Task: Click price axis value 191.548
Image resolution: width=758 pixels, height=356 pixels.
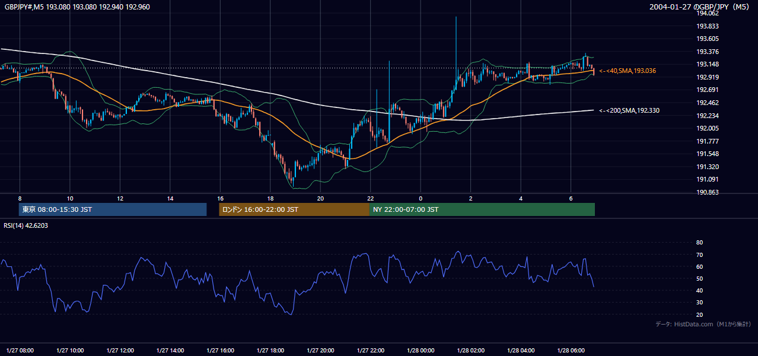Action: coord(707,154)
